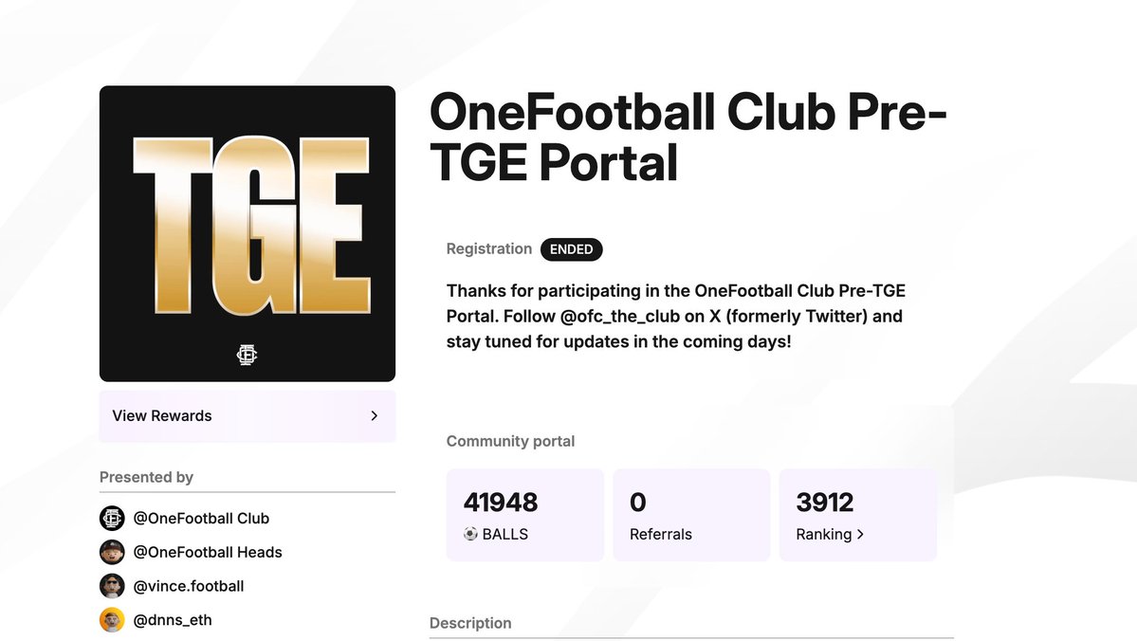The image size is (1137, 641).
Task: Click the vince.football avatar icon
Action: pos(112,586)
